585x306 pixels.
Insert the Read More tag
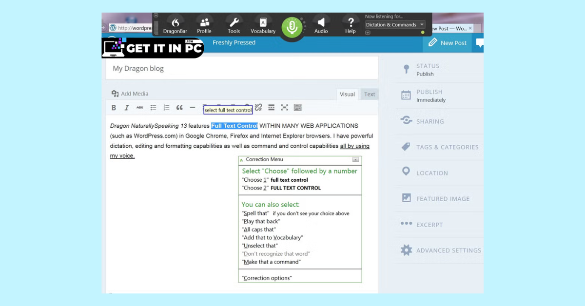pos(272,108)
